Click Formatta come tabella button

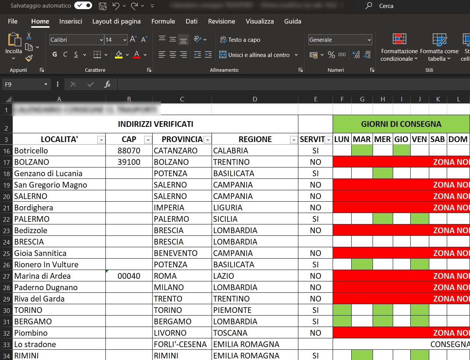click(440, 47)
